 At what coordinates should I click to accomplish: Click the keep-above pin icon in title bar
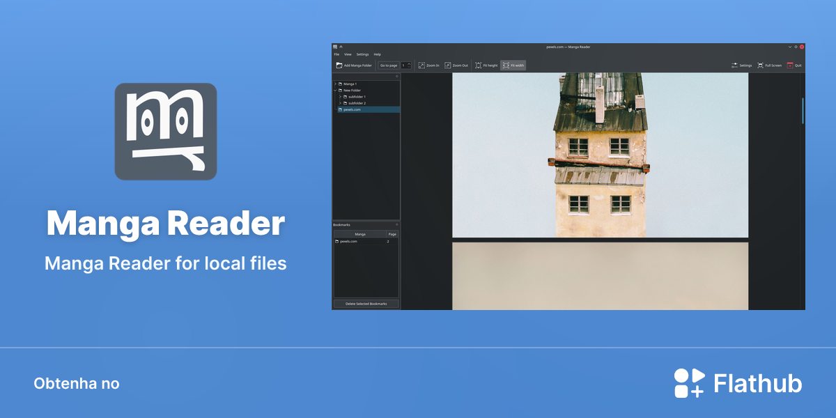click(341, 47)
